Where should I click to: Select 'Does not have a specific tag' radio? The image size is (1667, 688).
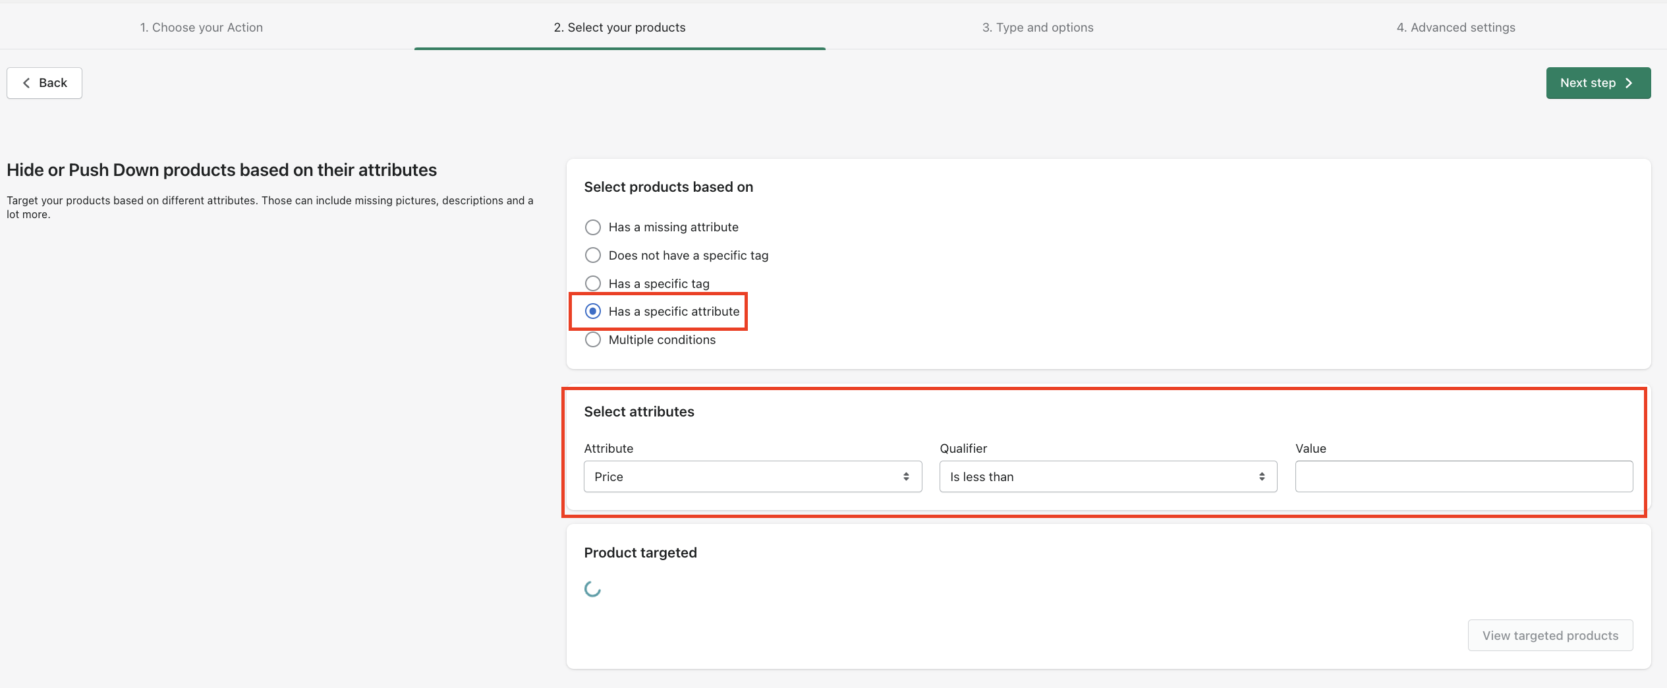593,255
